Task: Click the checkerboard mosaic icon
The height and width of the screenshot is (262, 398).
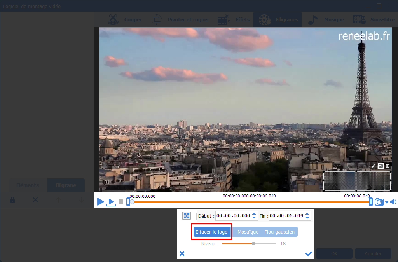Action: 187,216
